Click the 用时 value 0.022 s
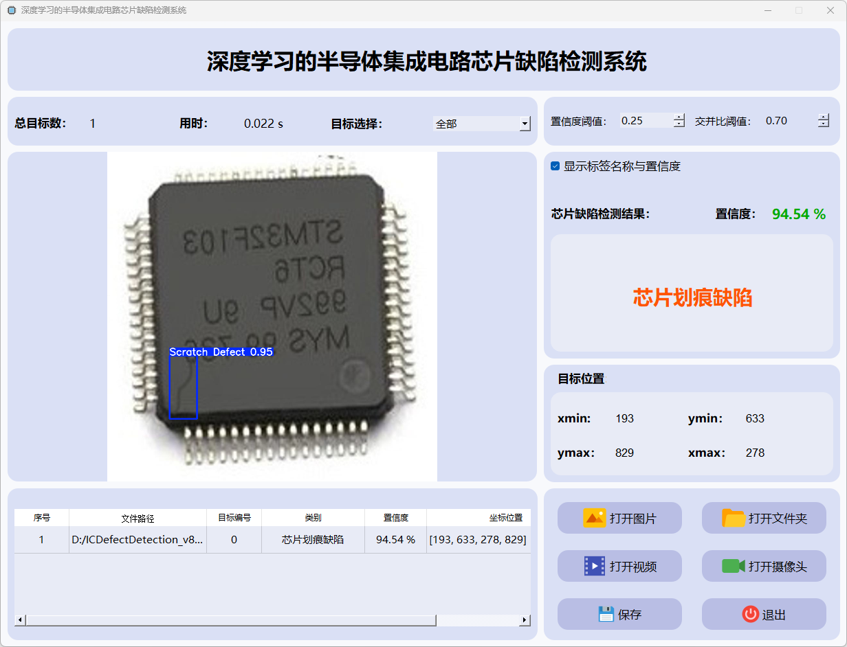Viewport: 847px width, 647px height. (x=263, y=124)
